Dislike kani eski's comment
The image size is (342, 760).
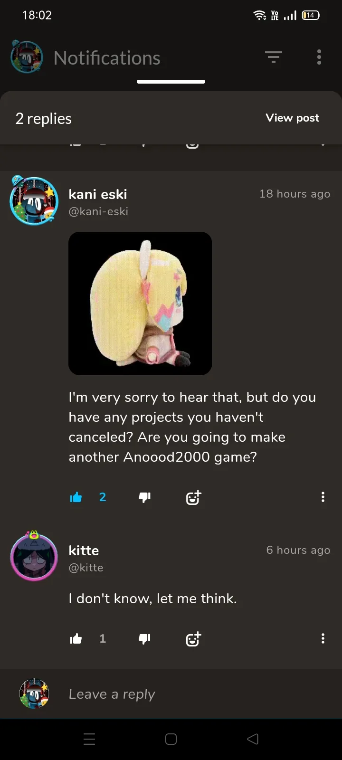point(144,497)
